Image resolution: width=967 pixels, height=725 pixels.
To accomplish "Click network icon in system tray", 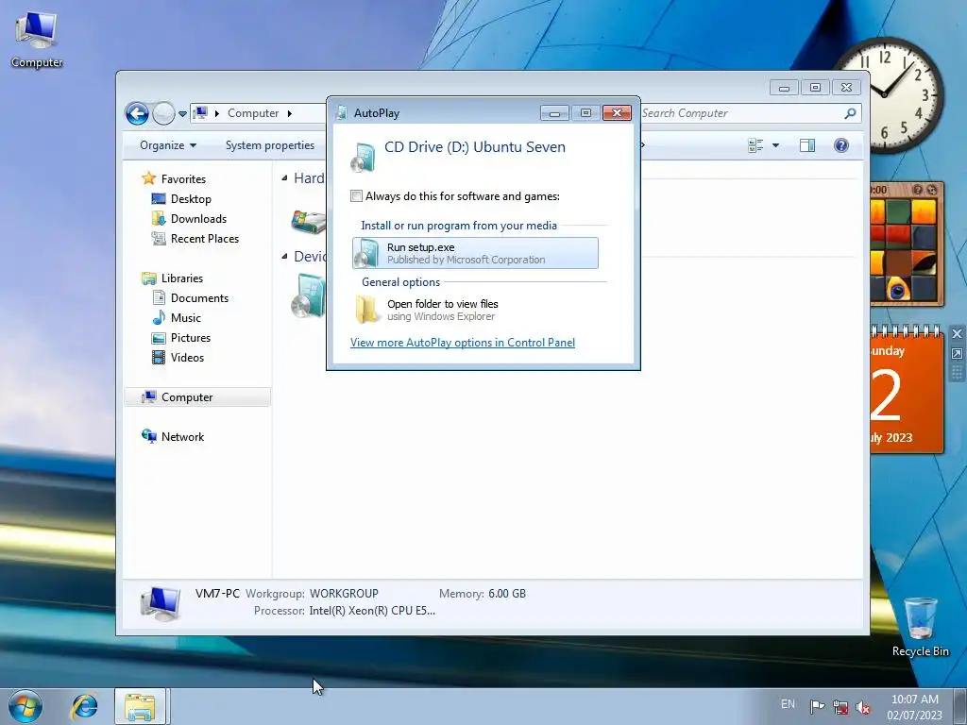I will point(840,706).
